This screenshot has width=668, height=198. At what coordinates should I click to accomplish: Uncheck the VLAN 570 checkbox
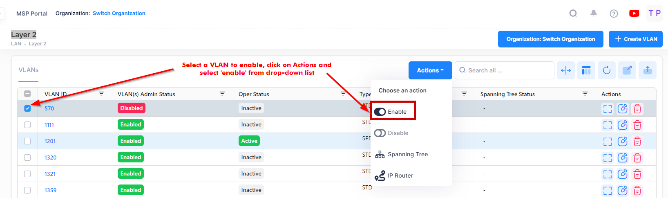pyautogui.click(x=27, y=108)
